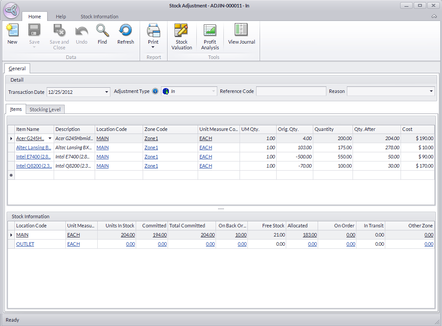Click the Altec Lansing item link
Screen dimensions: 442x326
coord(33,148)
